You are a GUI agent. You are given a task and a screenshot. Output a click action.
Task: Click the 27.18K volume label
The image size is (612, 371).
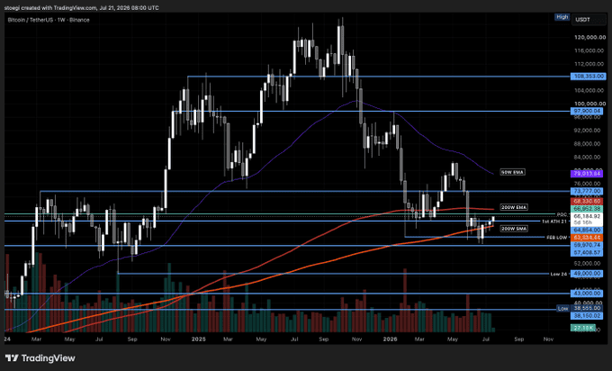583,328
